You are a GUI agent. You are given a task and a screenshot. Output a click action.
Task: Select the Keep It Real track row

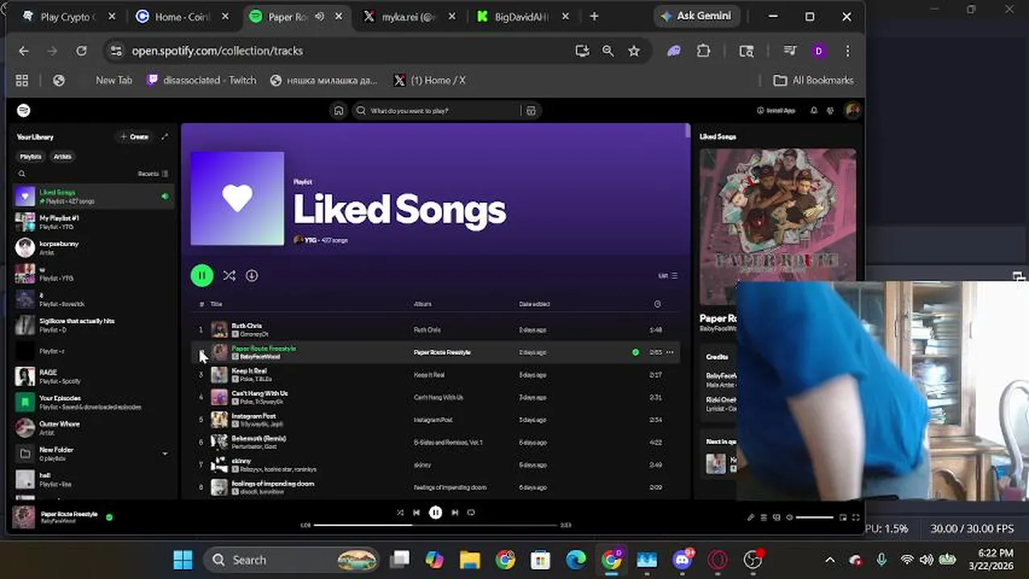[x=435, y=375]
